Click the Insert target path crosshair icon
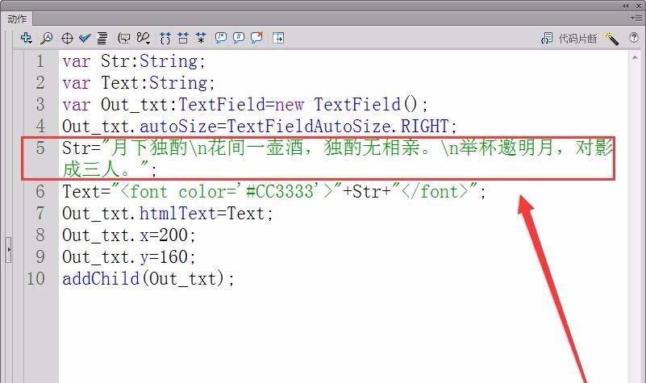Image resolution: width=646 pixels, height=383 pixels. click(67, 39)
